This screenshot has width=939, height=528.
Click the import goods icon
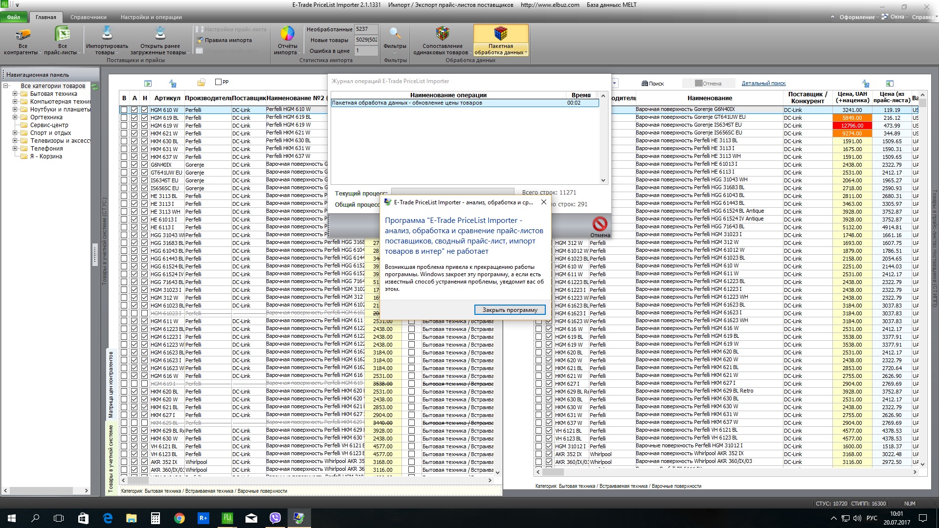coord(107,33)
